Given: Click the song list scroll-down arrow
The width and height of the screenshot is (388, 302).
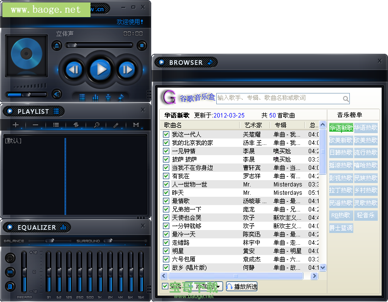Looking at the screenshot, I should tap(322, 267).
